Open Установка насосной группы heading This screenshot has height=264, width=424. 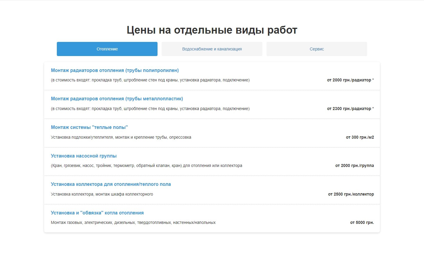click(x=84, y=156)
